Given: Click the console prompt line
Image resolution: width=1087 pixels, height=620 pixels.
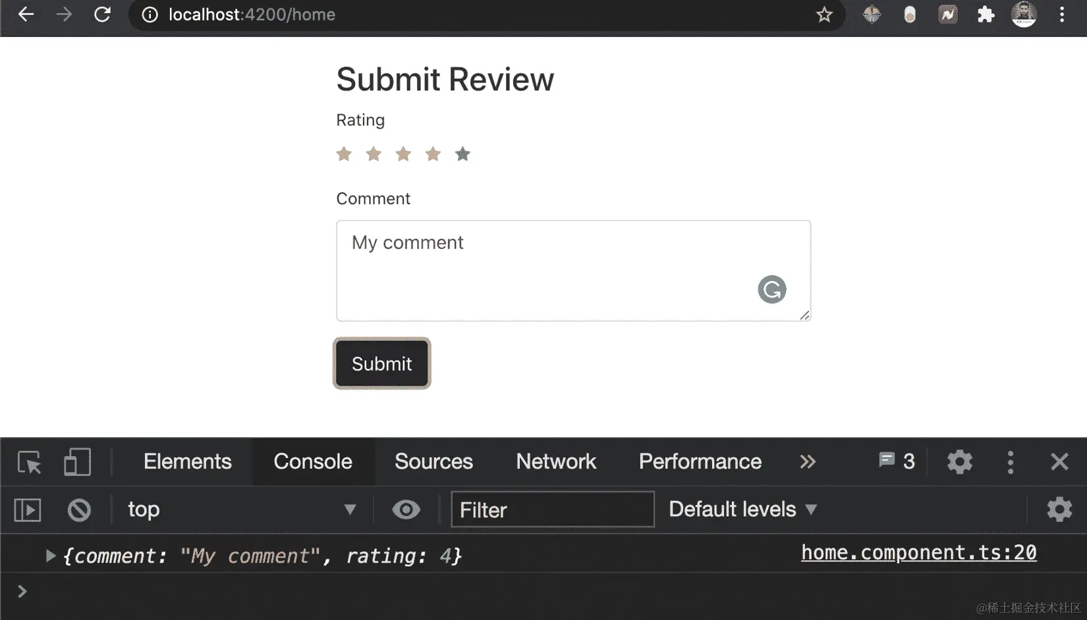Looking at the screenshot, I should click(x=543, y=591).
